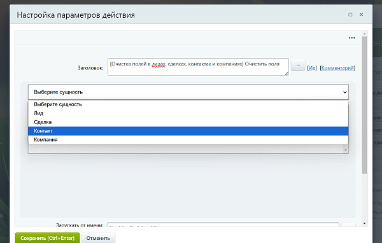The height and width of the screenshot is (243, 382).
Task: Open the [Ид] link
Action: click(312, 68)
